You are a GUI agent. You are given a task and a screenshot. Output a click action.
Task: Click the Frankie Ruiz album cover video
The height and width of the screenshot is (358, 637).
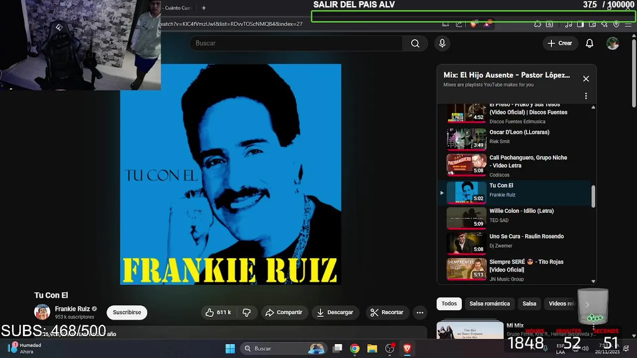pos(230,174)
